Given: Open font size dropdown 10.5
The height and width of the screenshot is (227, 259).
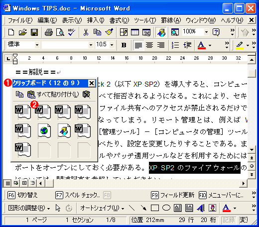Looking at the screenshot, I should coord(112,45).
